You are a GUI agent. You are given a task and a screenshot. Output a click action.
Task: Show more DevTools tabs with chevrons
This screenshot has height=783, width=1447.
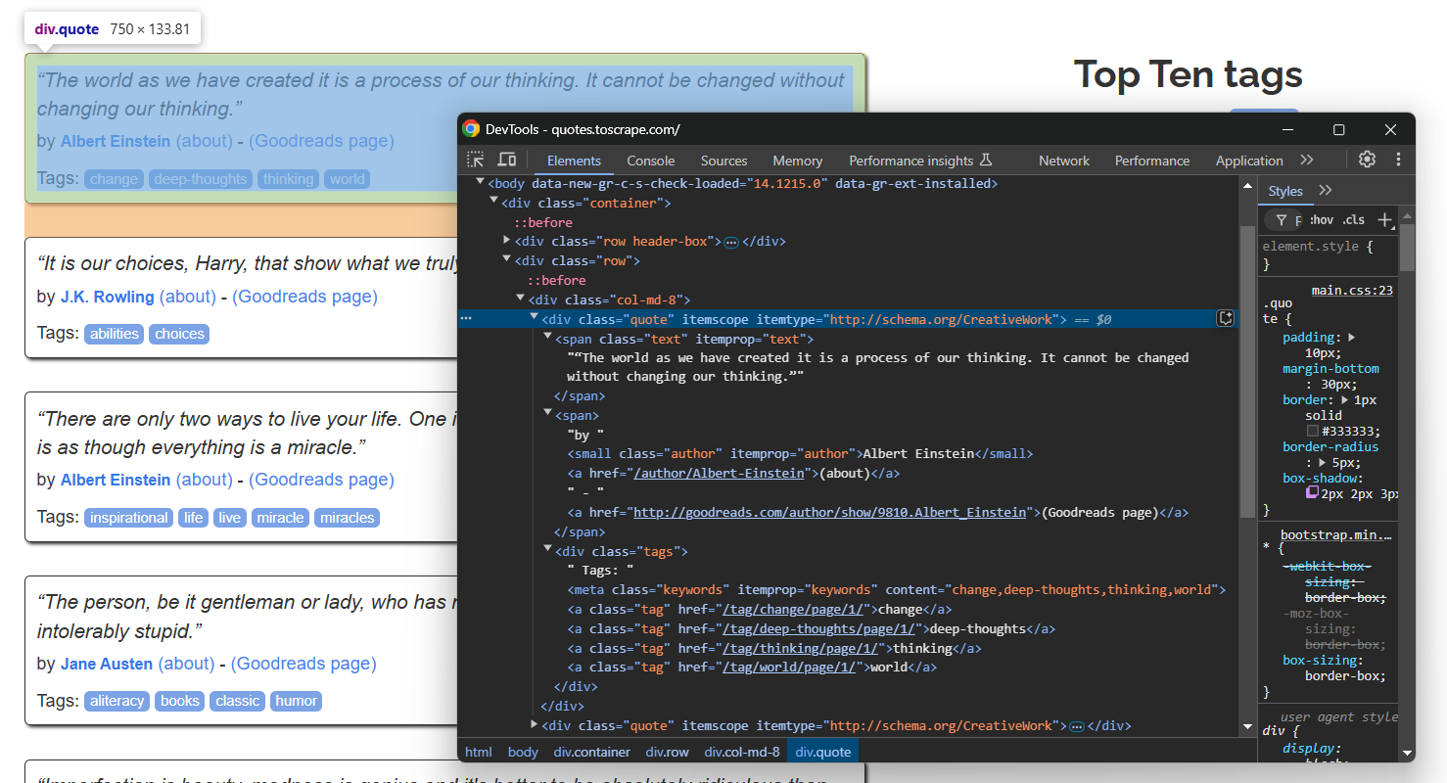click(1306, 160)
